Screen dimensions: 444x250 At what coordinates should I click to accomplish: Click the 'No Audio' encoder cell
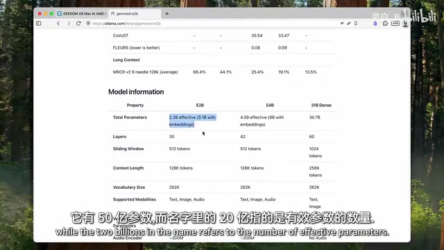318,238
